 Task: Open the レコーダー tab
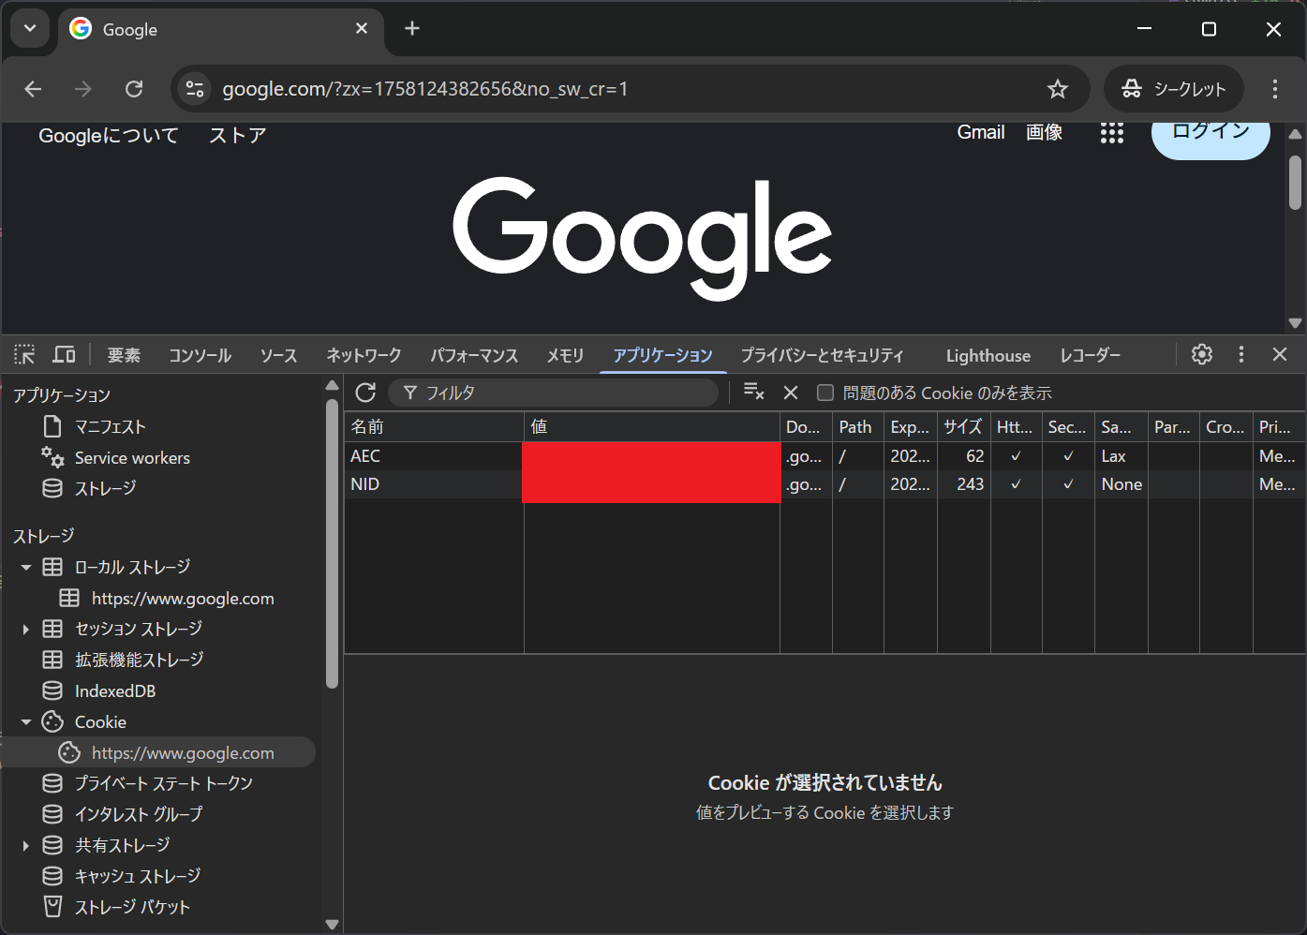point(1090,355)
